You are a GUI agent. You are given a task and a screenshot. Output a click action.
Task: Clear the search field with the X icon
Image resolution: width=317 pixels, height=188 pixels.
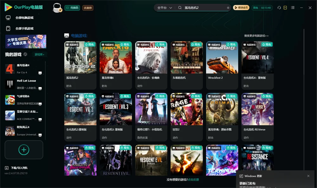228,8
